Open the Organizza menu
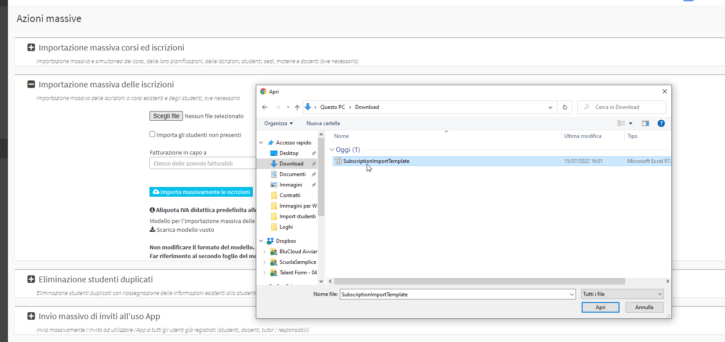 click(x=278, y=123)
